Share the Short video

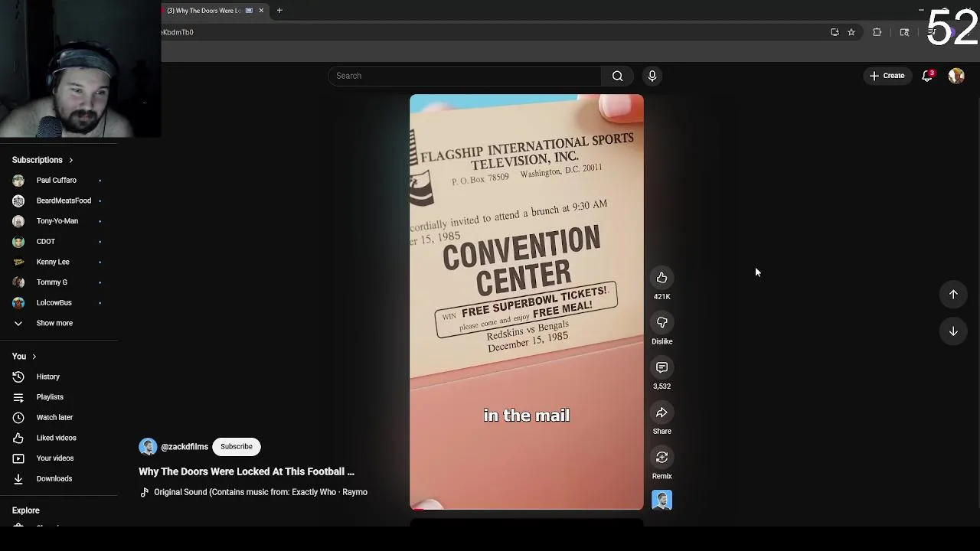(661, 413)
